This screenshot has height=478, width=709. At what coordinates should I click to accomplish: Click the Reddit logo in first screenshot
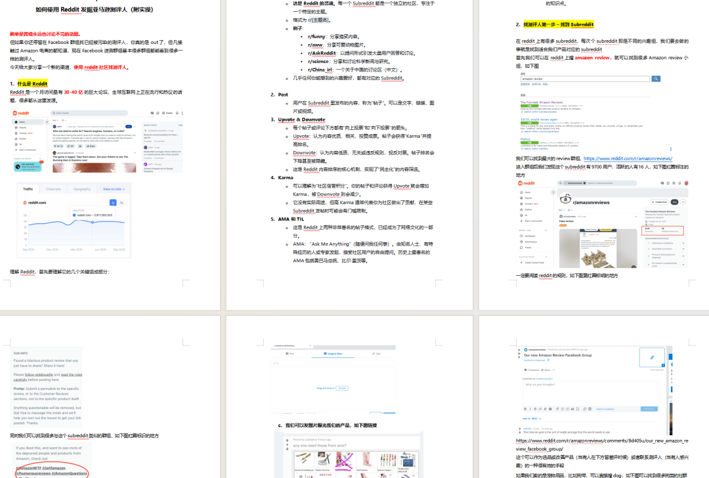[21, 113]
